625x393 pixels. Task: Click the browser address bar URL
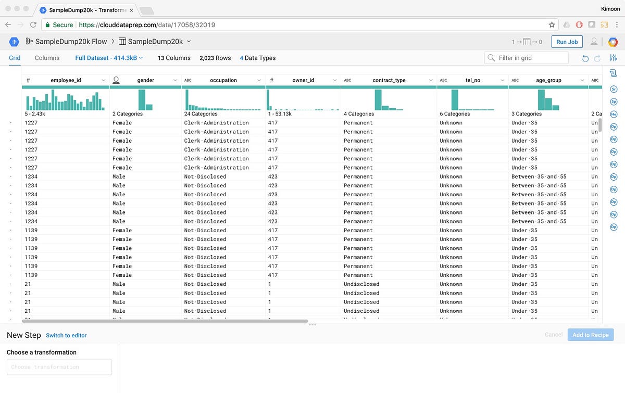pos(147,24)
